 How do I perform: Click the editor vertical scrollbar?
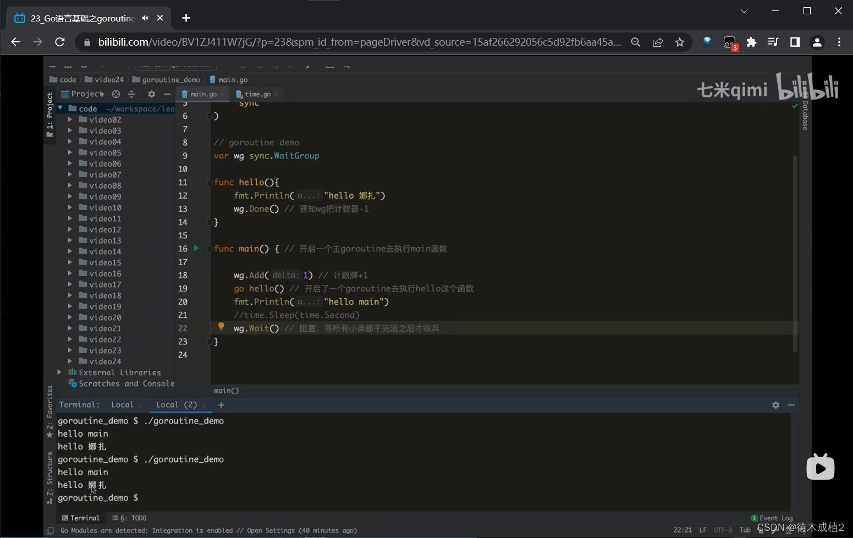pyautogui.click(x=795, y=254)
